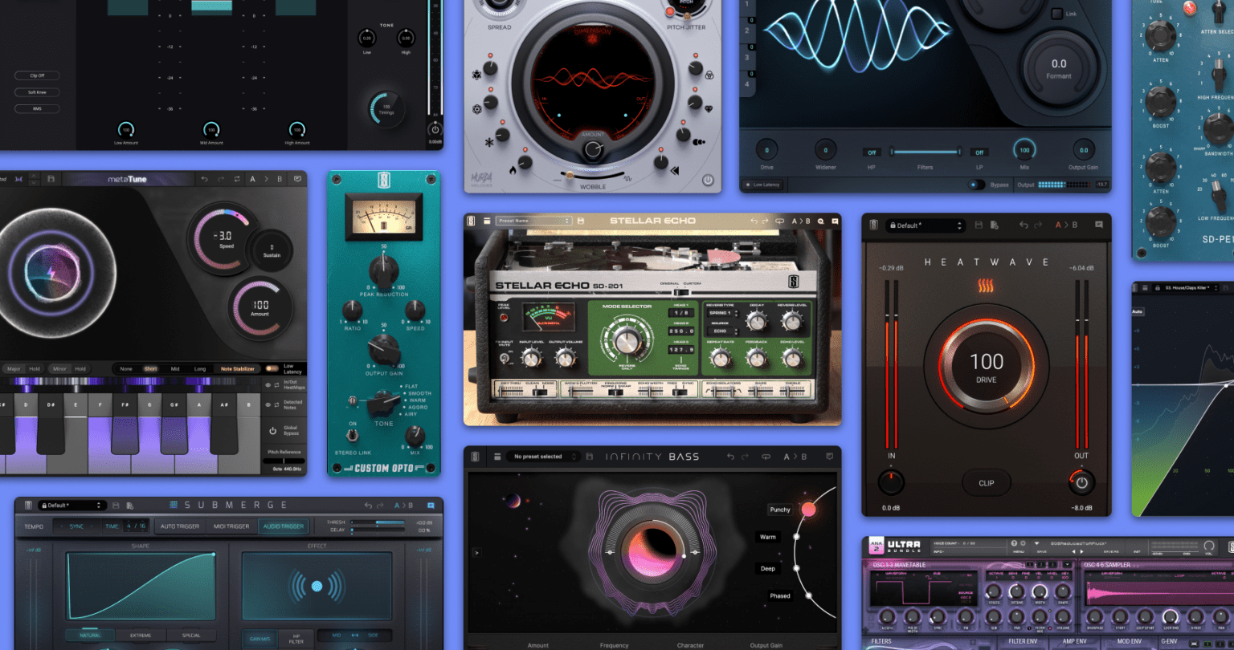Click the redo arrow in Infinity Bass header
This screenshot has height=650, width=1234.
click(x=744, y=457)
